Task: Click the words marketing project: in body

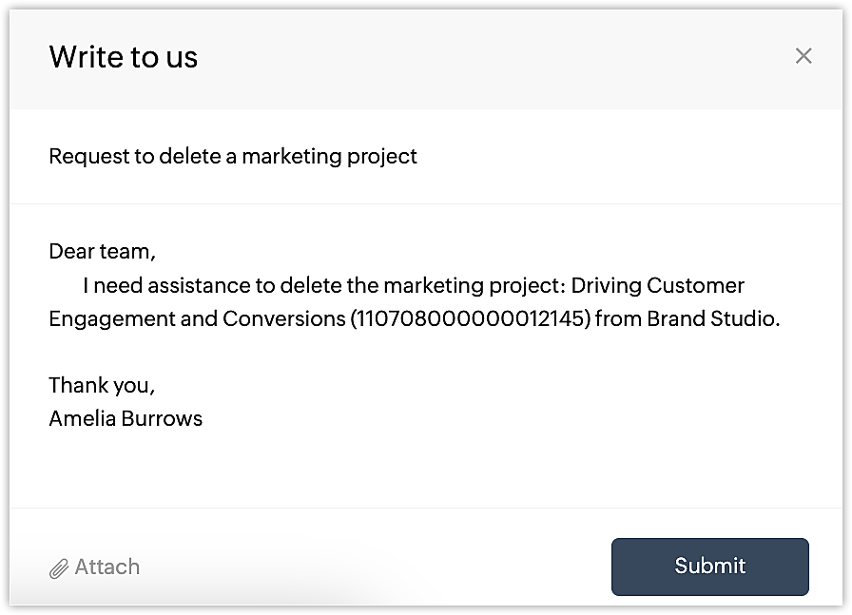Action: pos(474,286)
